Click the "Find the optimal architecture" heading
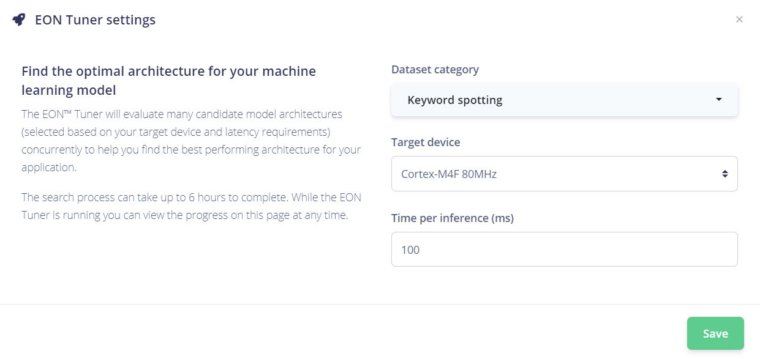The height and width of the screenshot is (359, 760). (168, 71)
